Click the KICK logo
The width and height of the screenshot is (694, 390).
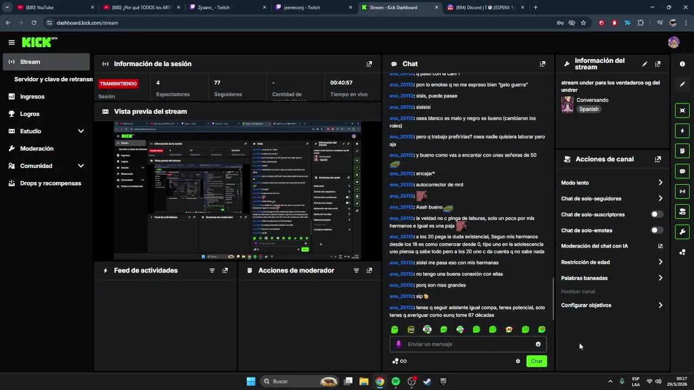(39, 42)
